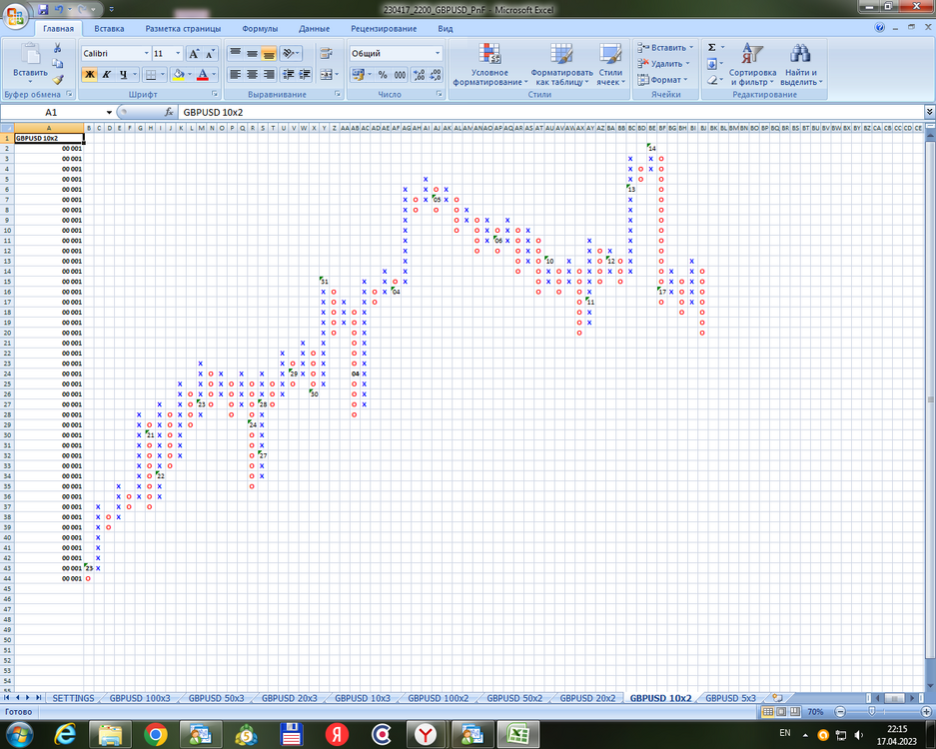Open the round Office button menu
Screen dimensions: 936x749
(16, 16)
